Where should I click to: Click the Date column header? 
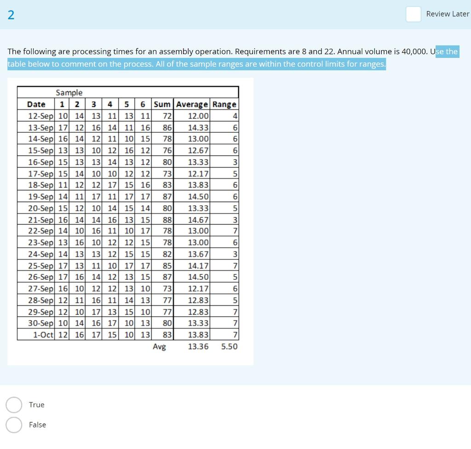click(x=35, y=104)
